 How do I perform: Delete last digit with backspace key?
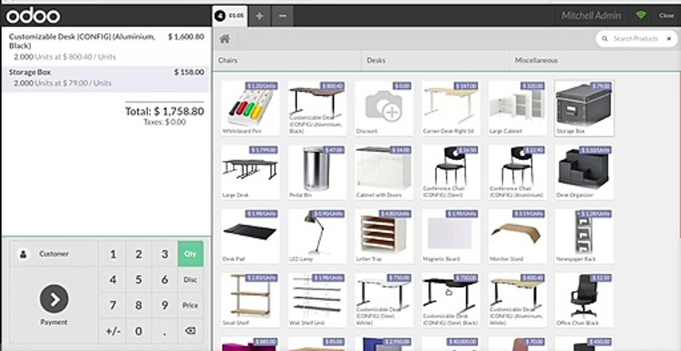pos(190,331)
